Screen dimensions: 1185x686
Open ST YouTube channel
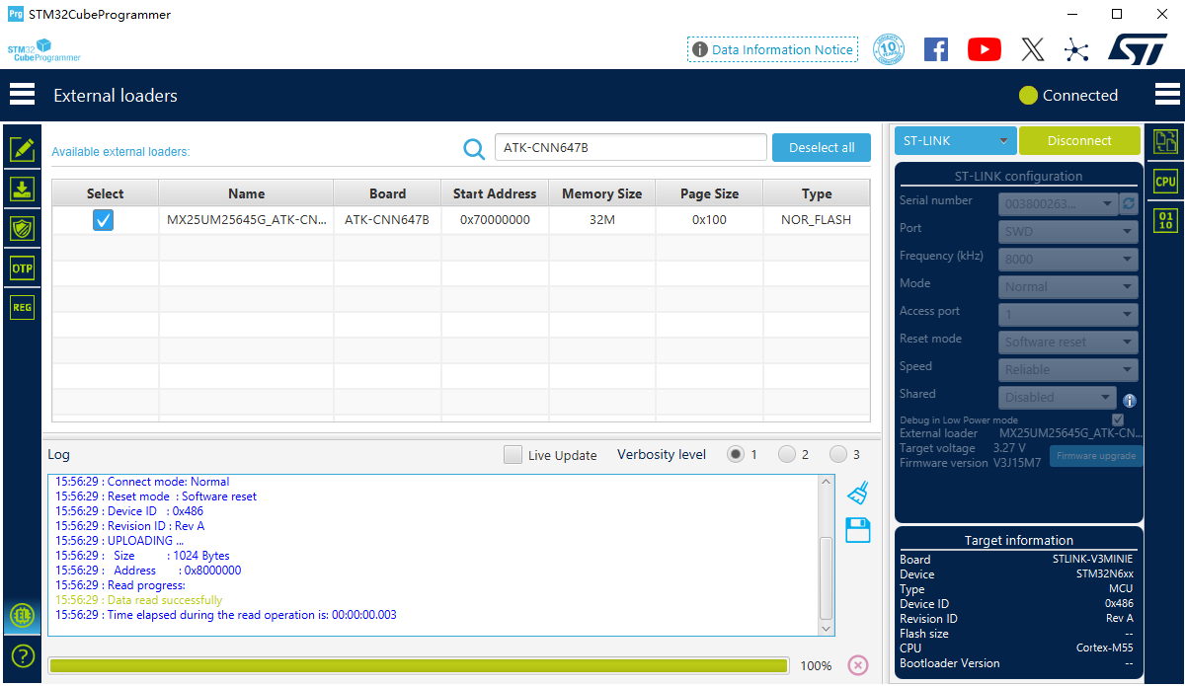(985, 49)
